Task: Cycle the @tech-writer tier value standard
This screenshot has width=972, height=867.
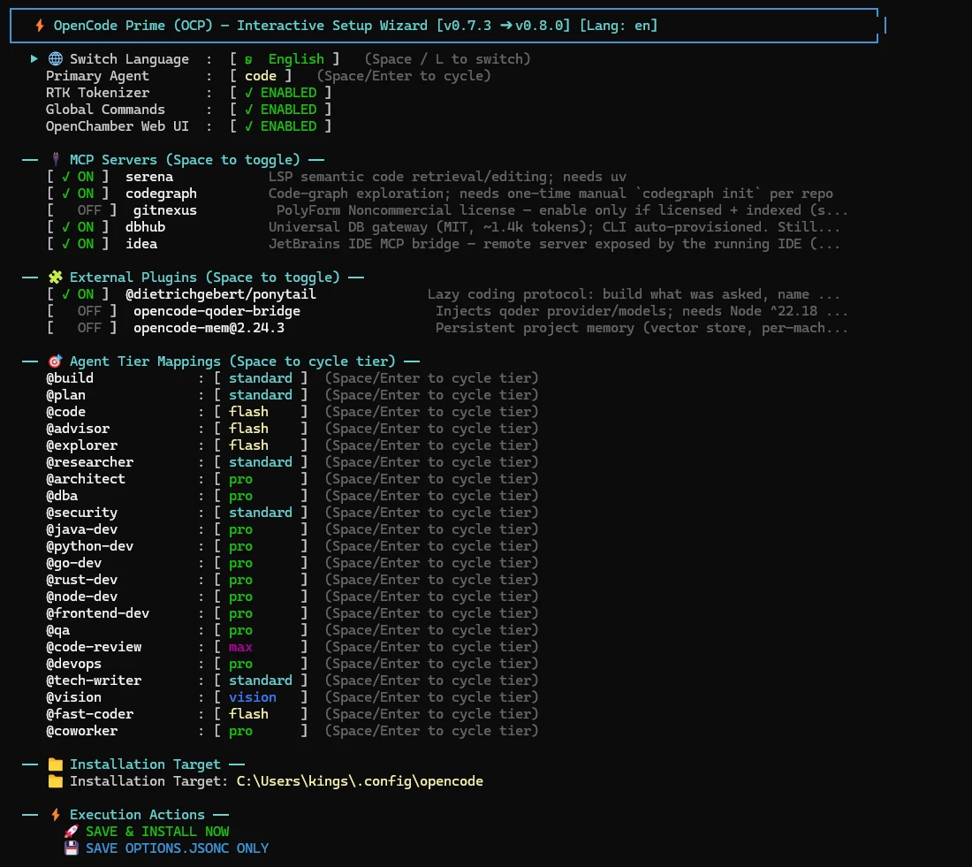Action: point(261,681)
